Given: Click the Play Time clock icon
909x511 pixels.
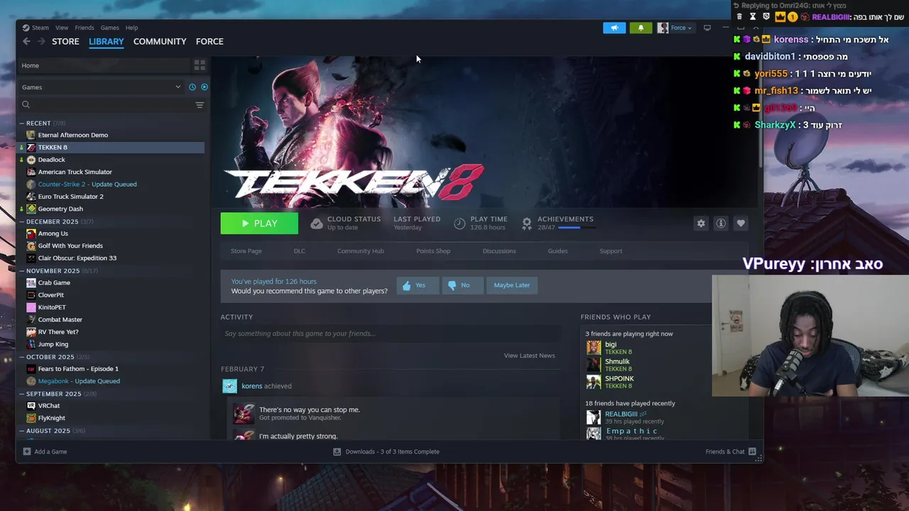Looking at the screenshot, I should (x=459, y=224).
